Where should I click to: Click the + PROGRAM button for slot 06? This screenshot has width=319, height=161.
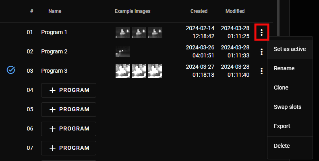(x=68, y=129)
